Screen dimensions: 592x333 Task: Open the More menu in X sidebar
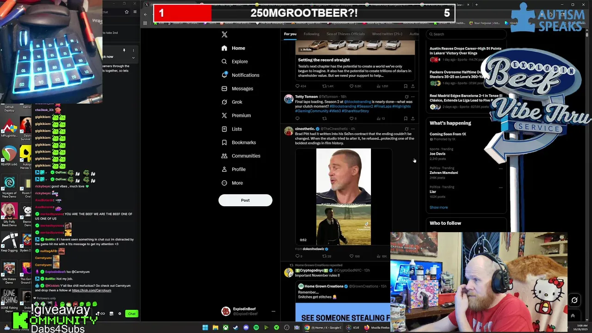pyautogui.click(x=232, y=183)
